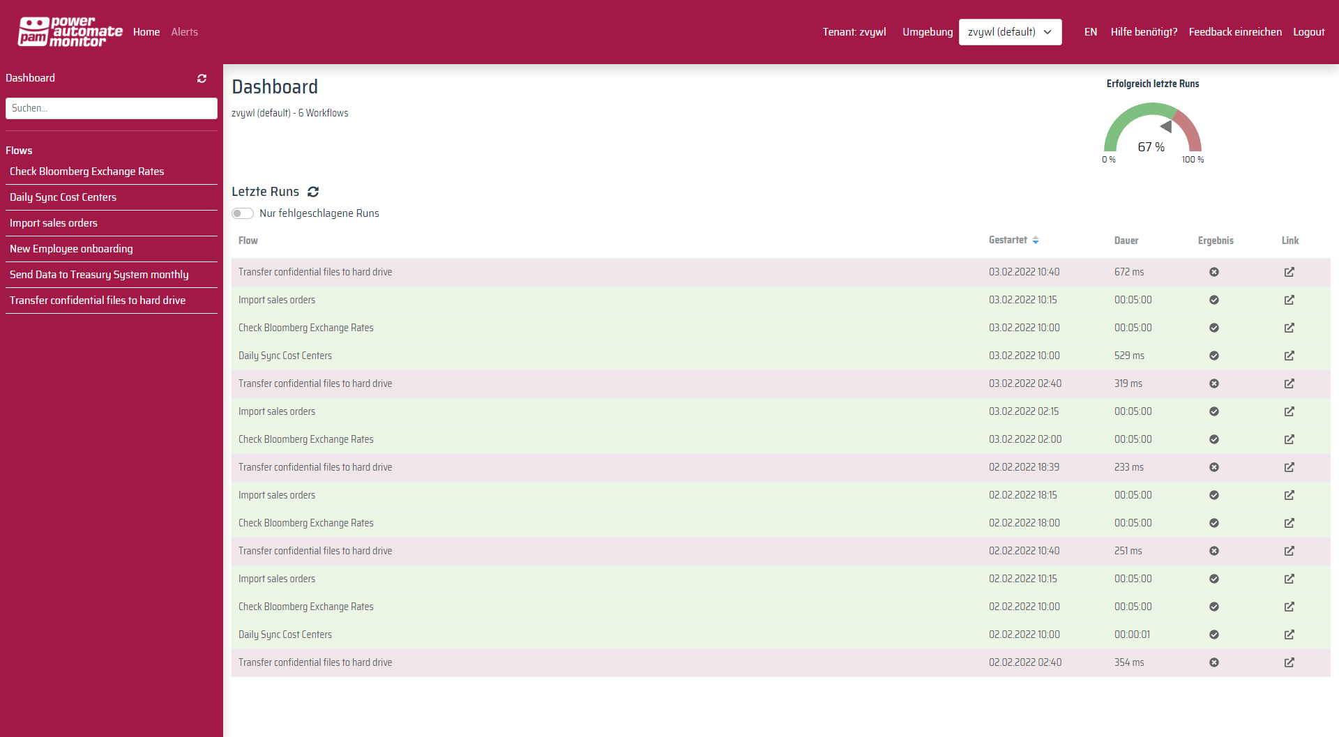This screenshot has width=1339, height=737.
Task: Open link for the Daily Sync Cost Centers run
Action: click(x=1289, y=356)
